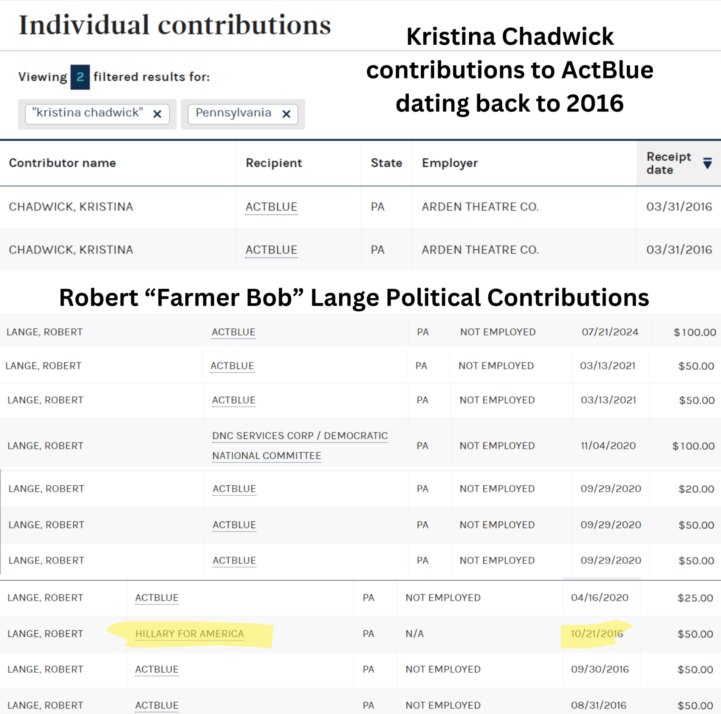This screenshot has width=721, height=714.
Task: Click the Recipient column header
Action: 274,163
